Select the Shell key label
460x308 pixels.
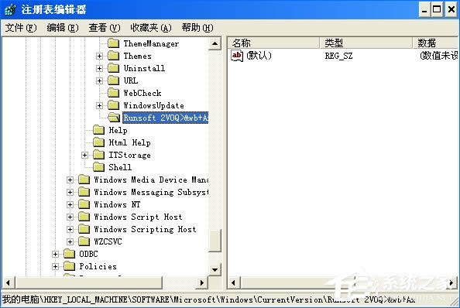[120, 167]
